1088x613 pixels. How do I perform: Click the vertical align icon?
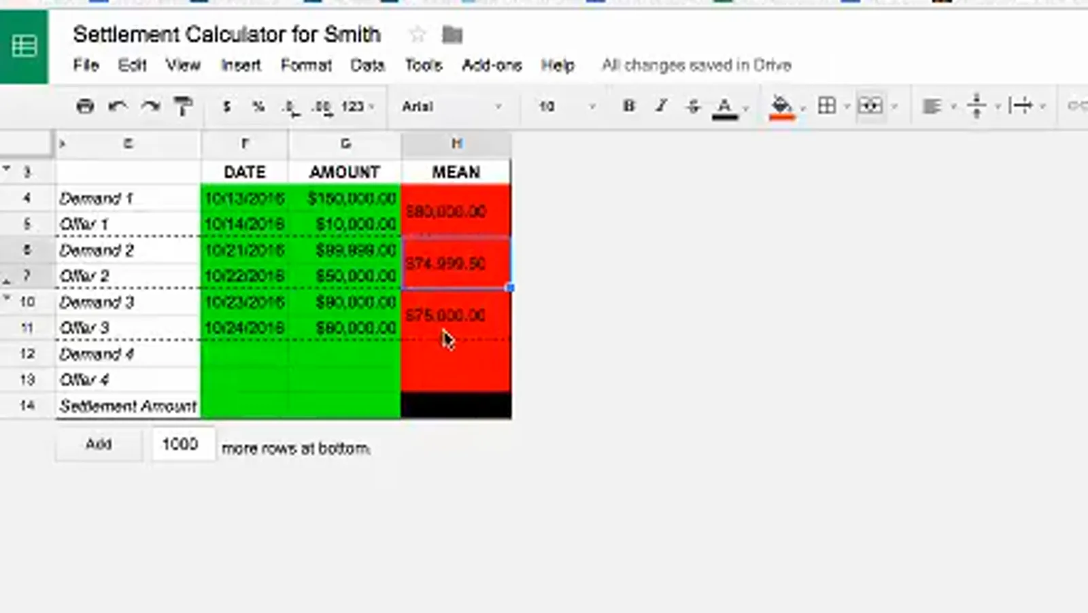pyautogui.click(x=976, y=106)
